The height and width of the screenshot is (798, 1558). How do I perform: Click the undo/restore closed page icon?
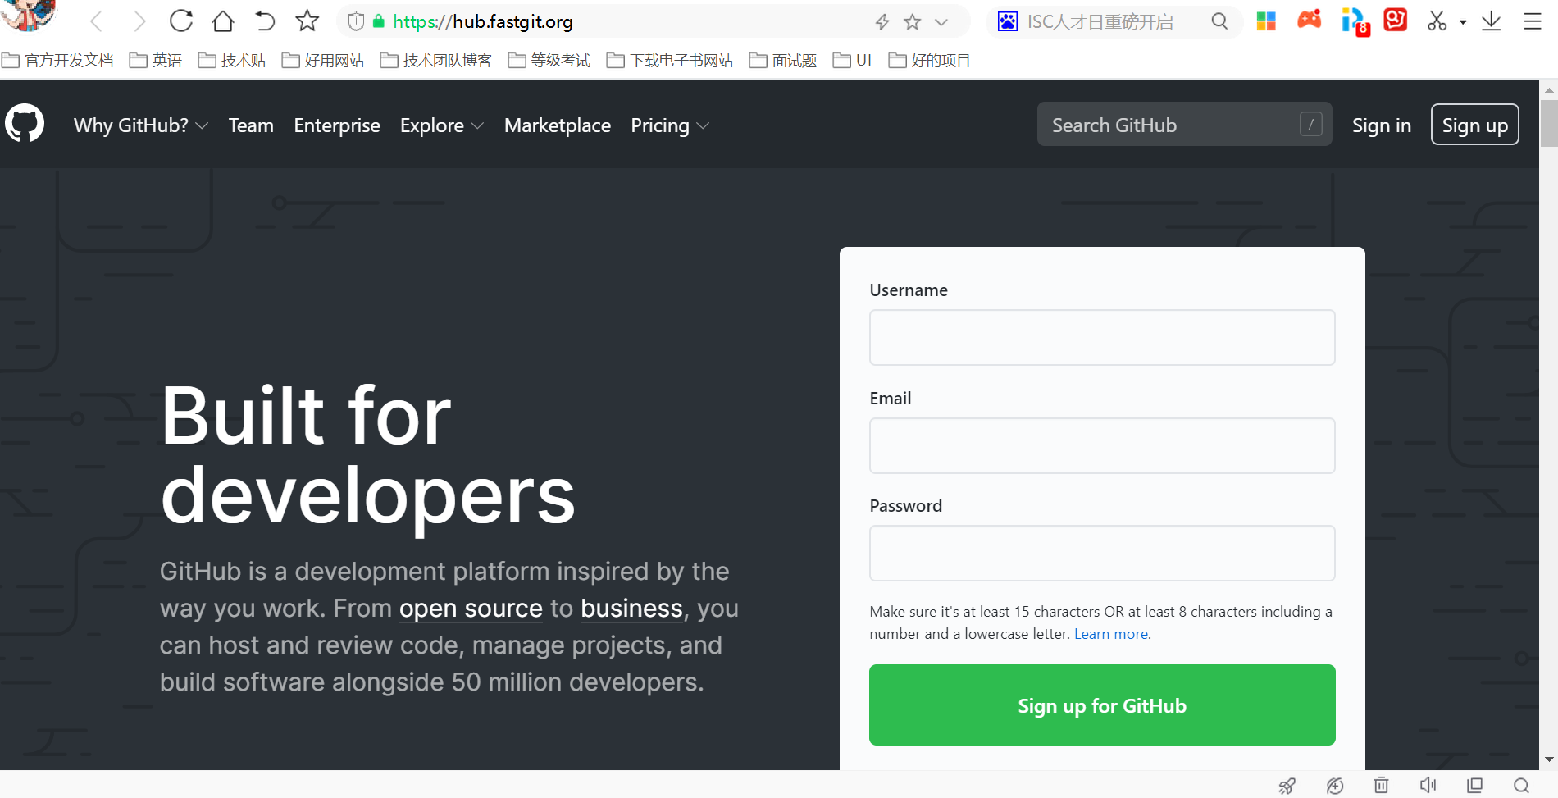264,21
